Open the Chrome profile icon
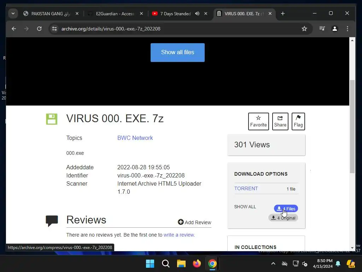 pyautogui.click(x=334, y=29)
